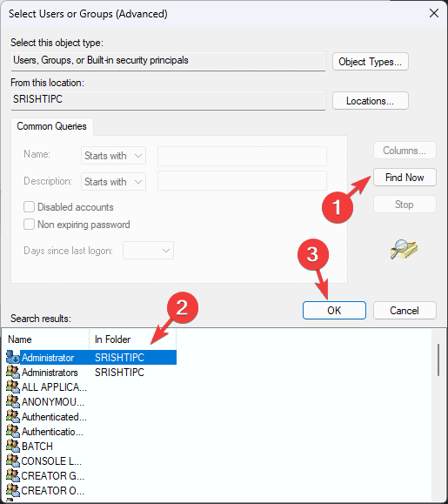Click the Authenticatio... group icon
Viewport: 448px width, 504px height.
pos(13,432)
